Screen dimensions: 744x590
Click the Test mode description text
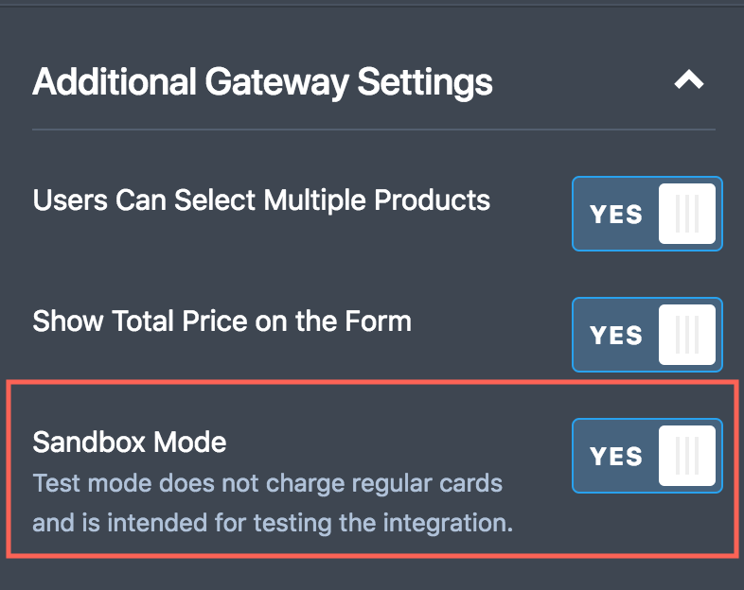pos(273,503)
